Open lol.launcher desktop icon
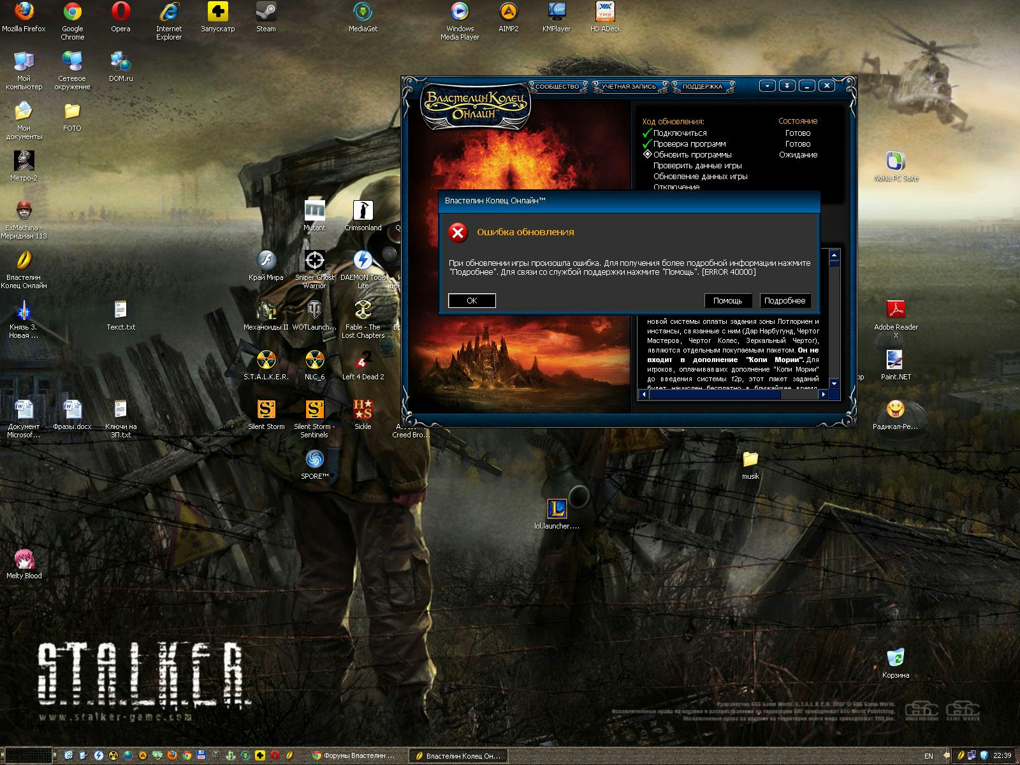 (557, 514)
